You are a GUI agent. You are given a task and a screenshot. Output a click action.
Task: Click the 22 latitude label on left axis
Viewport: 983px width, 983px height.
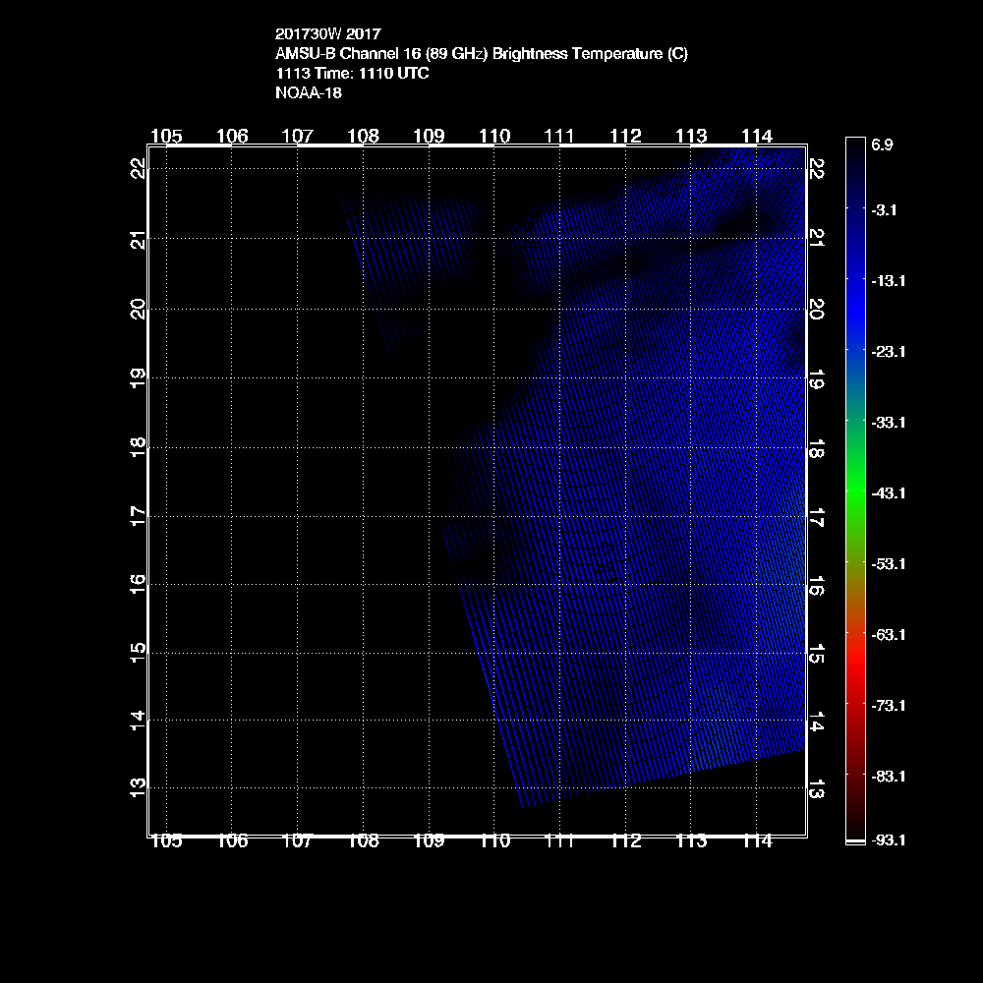pyautogui.click(x=138, y=168)
